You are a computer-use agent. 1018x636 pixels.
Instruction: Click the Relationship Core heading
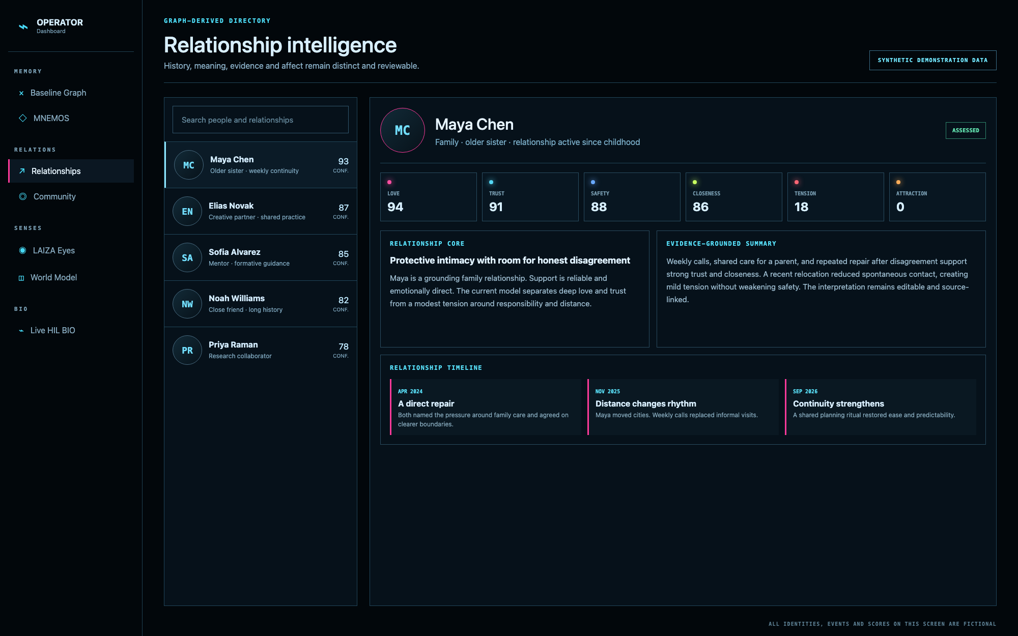[427, 244]
